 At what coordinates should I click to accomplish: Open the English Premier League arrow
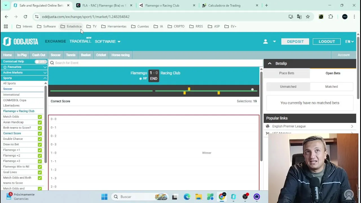(x=352, y=126)
